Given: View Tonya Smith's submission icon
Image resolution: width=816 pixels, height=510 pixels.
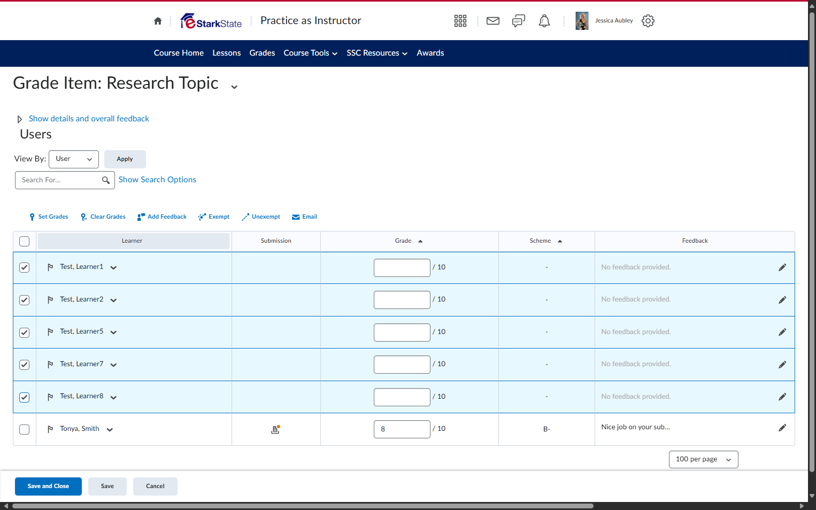Looking at the screenshot, I should click(276, 429).
